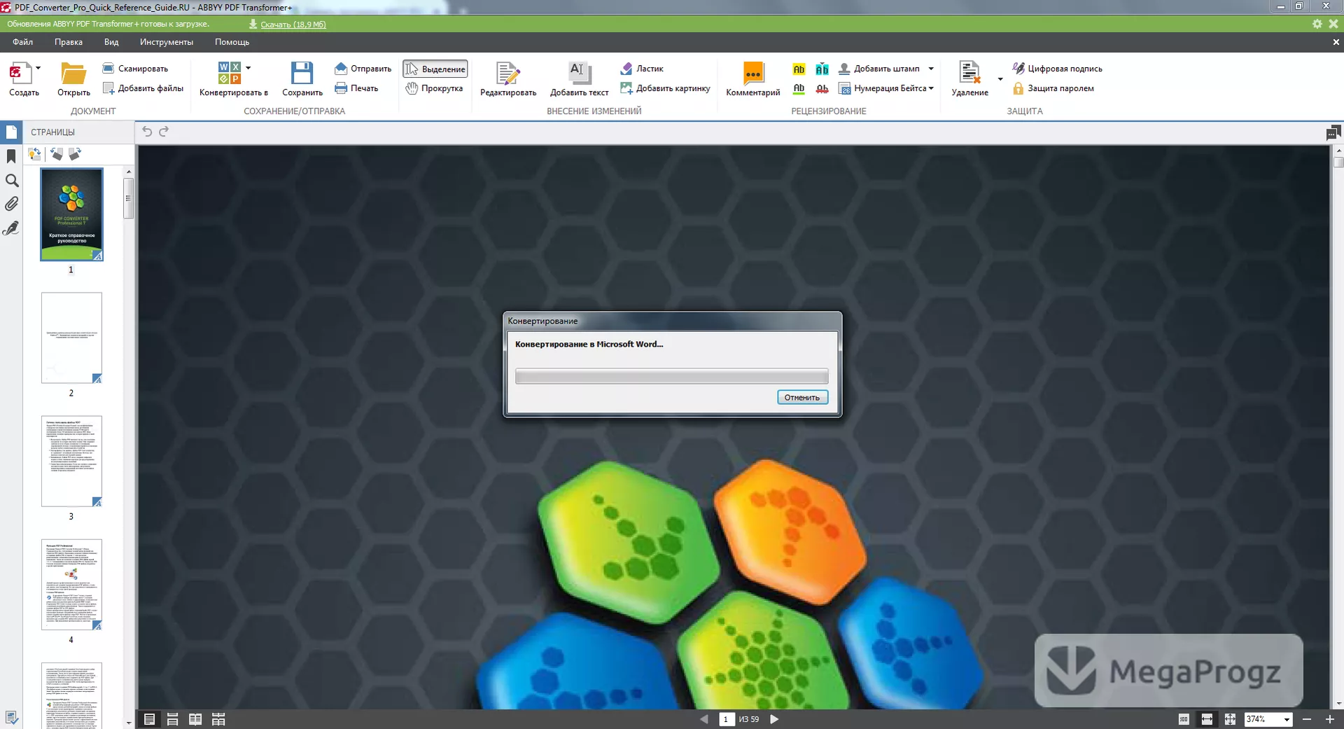This screenshot has height=729, width=1344.
Task: Open the Attachments paperclip panel
Action: (x=11, y=204)
